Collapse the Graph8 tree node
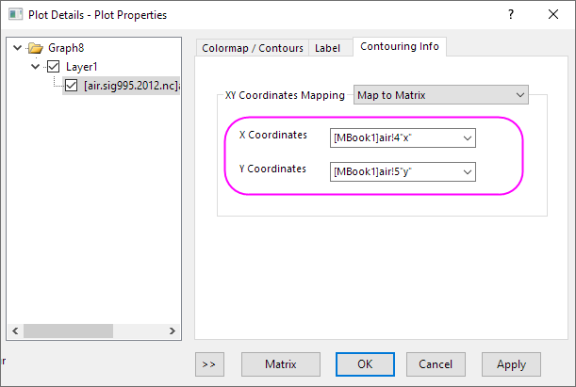Viewport: 576px width, 387px height. tap(17, 48)
